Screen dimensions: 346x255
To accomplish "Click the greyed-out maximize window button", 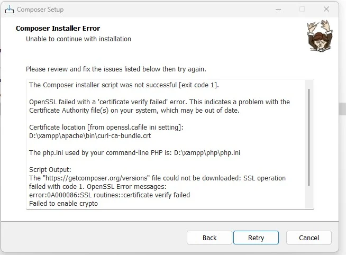I will point(302,10).
